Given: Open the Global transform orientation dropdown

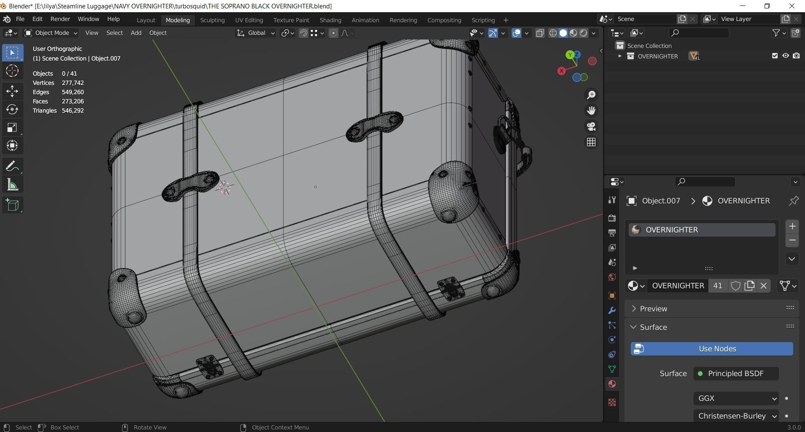Looking at the screenshot, I should tap(255, 33).
